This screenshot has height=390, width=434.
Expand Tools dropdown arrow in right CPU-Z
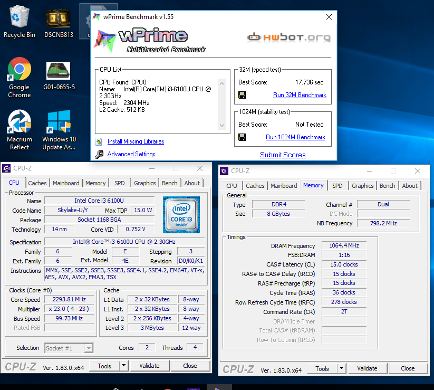click(342, 369)
